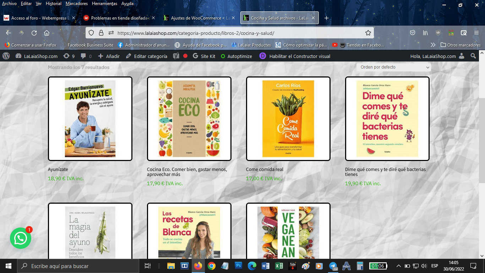Close the 'Cocina y Salud archivos' tab
Viewport: 485px width, 273px height.
pos(313,18)
